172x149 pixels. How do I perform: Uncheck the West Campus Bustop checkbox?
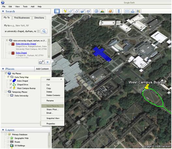[x=10, y=88]
